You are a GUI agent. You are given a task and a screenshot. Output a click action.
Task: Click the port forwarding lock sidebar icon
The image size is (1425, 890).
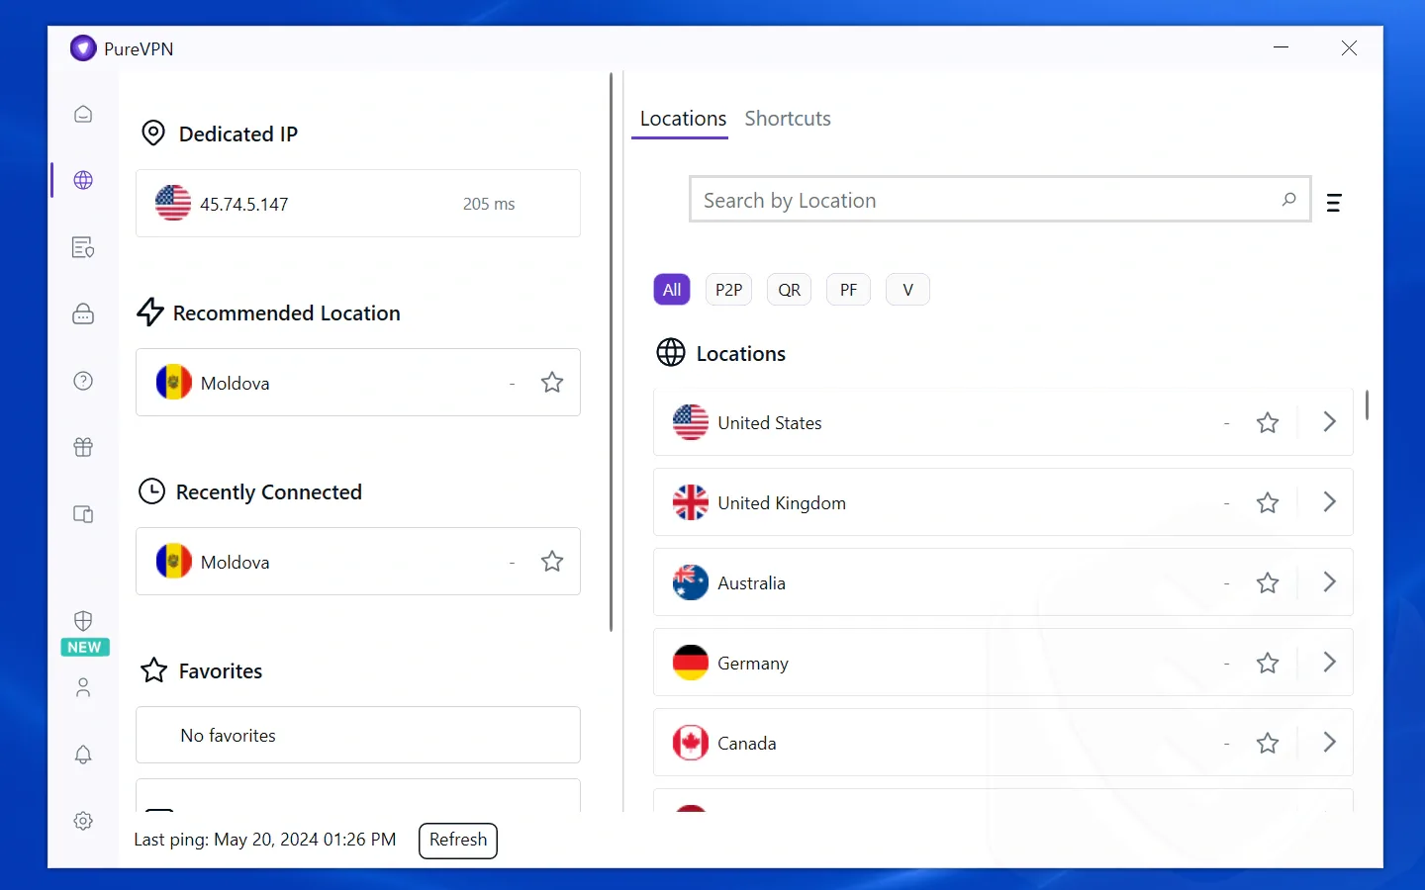pyautogui.click(x=83, y=313)
